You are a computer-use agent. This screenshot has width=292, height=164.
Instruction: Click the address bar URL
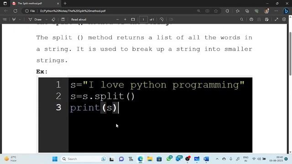[x=73, y=11]
